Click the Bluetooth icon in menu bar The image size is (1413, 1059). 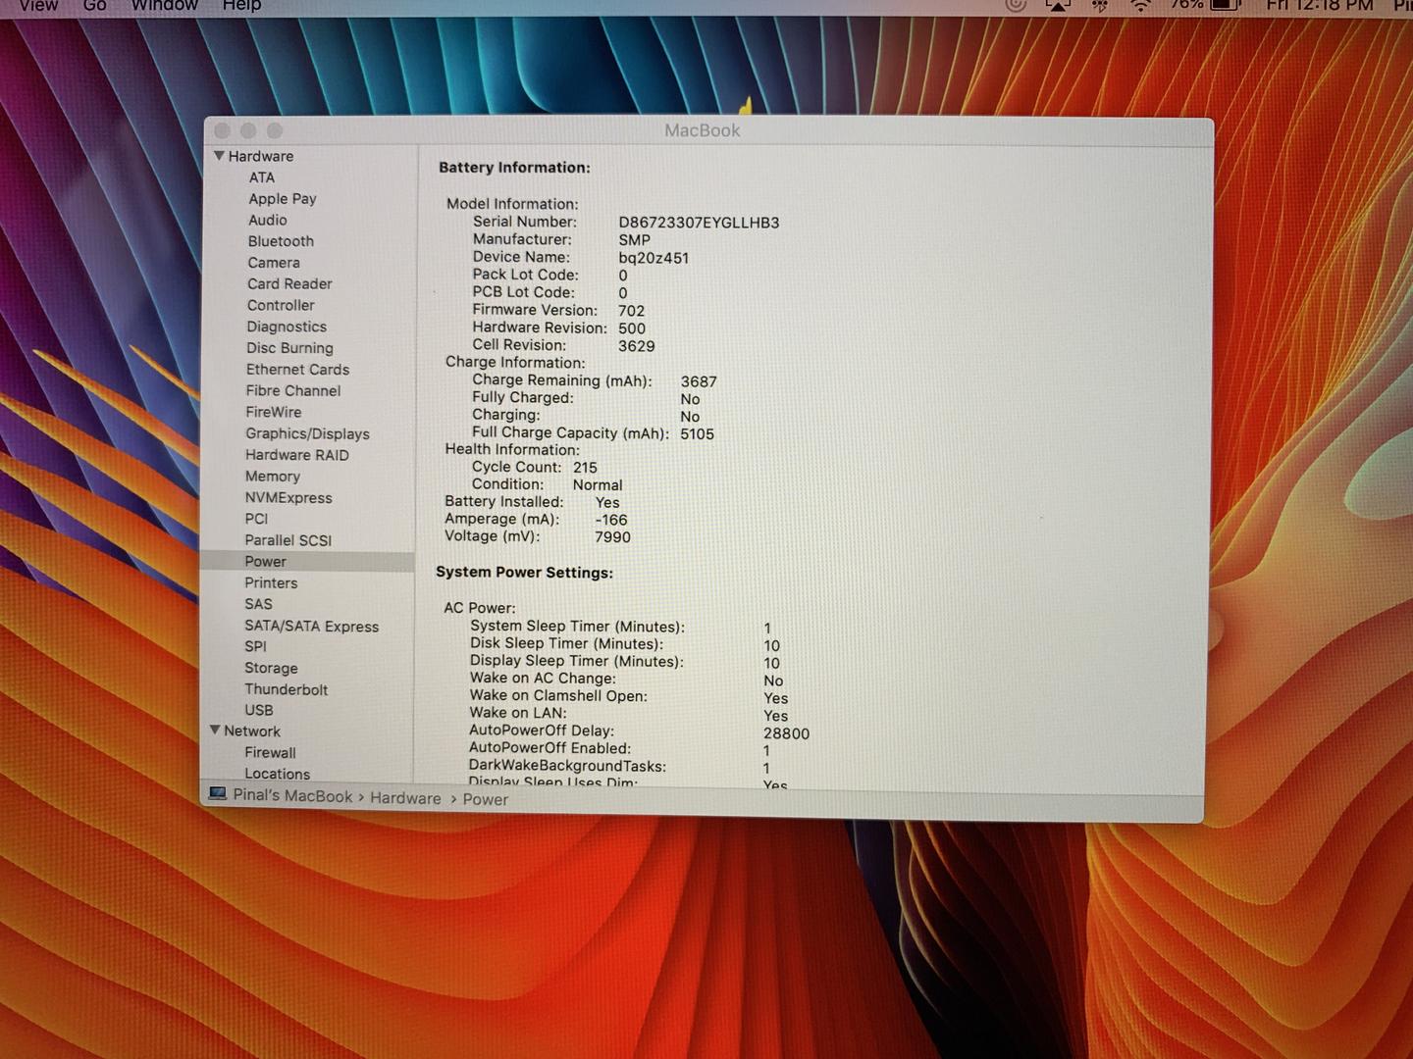[x=1100, y=5]
